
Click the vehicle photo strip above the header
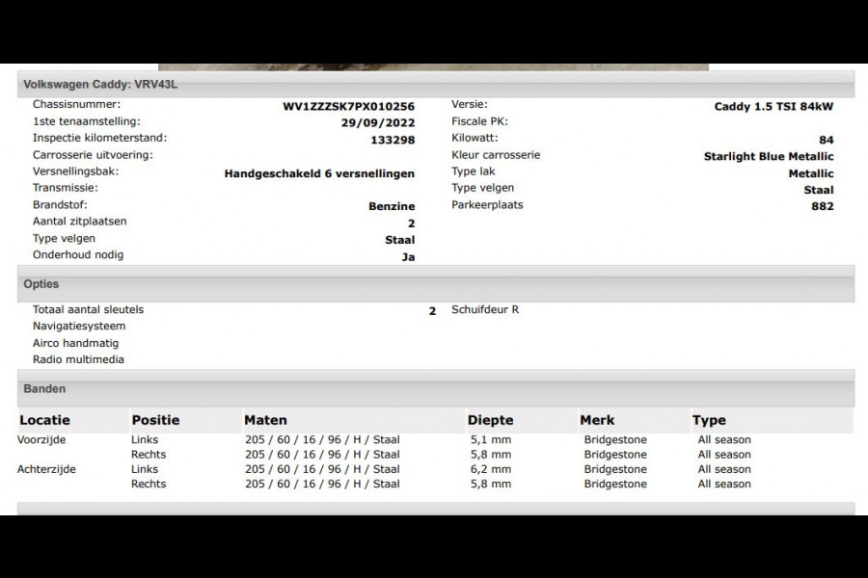point(433,66)
